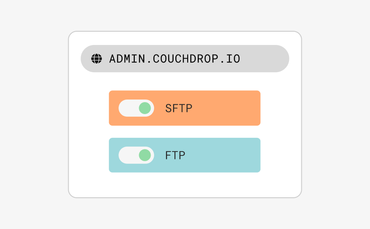Image resolution: width=370 pixels, height=229 pixels.
Task: Turn off the FTP toggle switch
Action: [136, 155]
